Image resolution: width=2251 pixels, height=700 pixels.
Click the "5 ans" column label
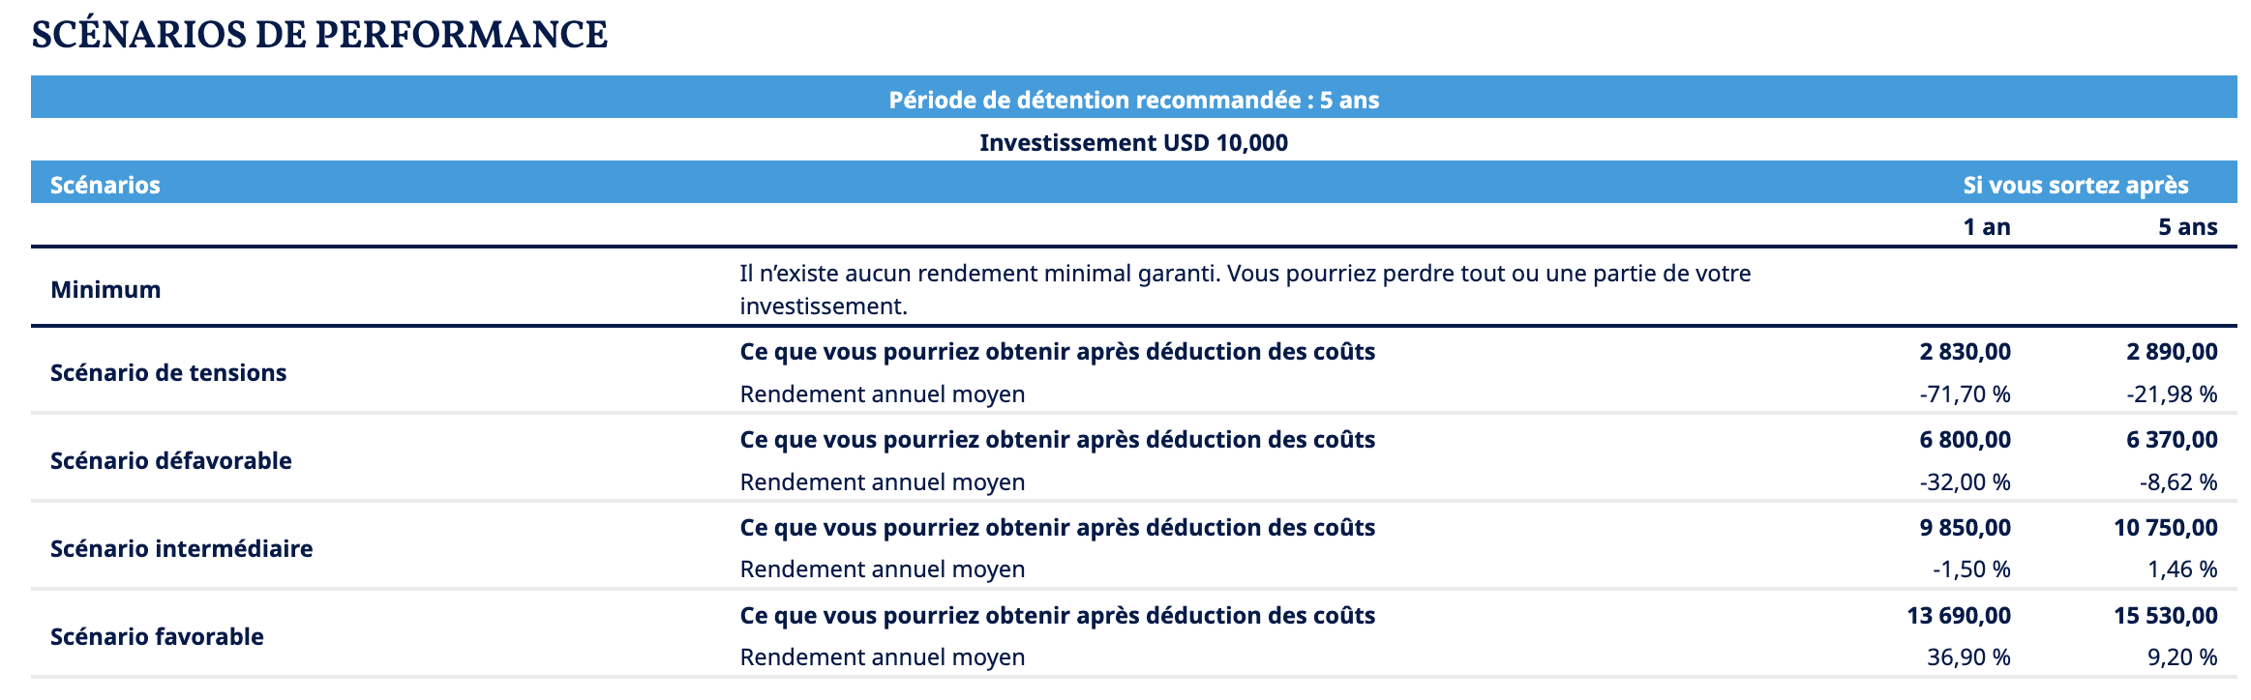coord(2187,226)
